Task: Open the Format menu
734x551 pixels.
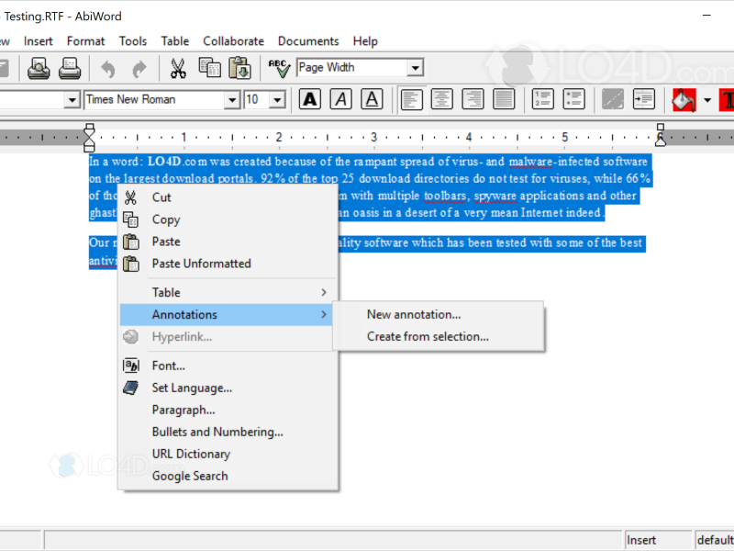Action: (x=85, y=41)
